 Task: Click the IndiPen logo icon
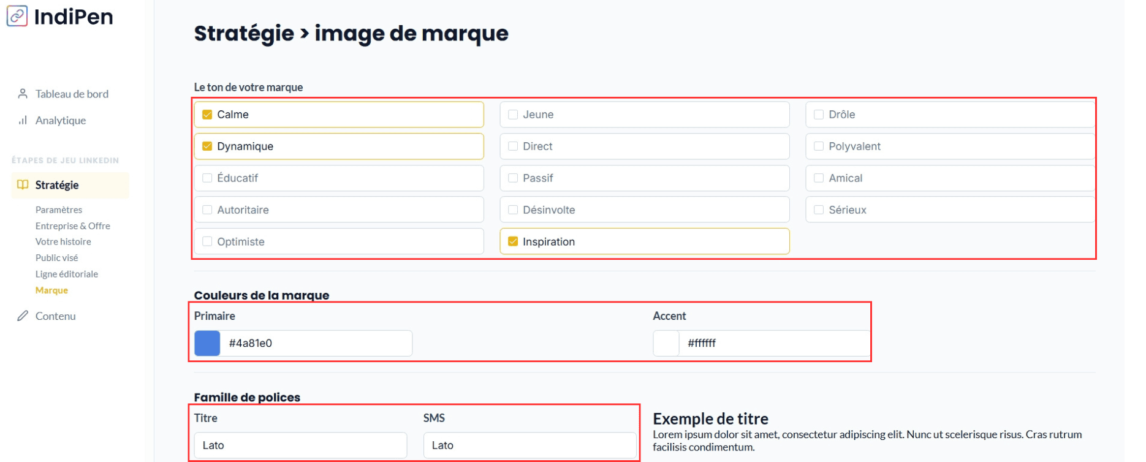17,17
